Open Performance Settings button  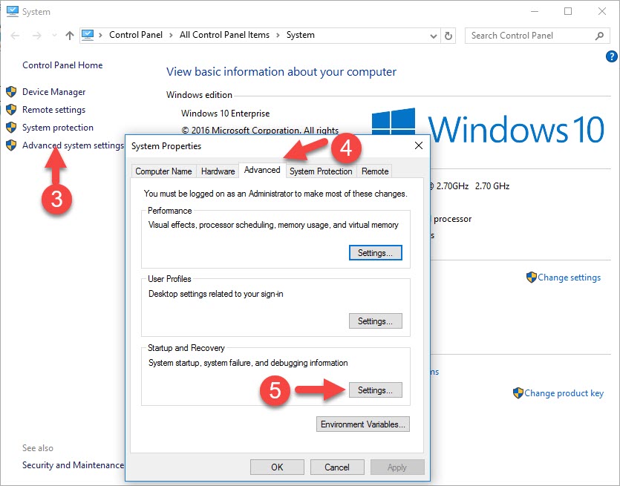click(375, 253)
